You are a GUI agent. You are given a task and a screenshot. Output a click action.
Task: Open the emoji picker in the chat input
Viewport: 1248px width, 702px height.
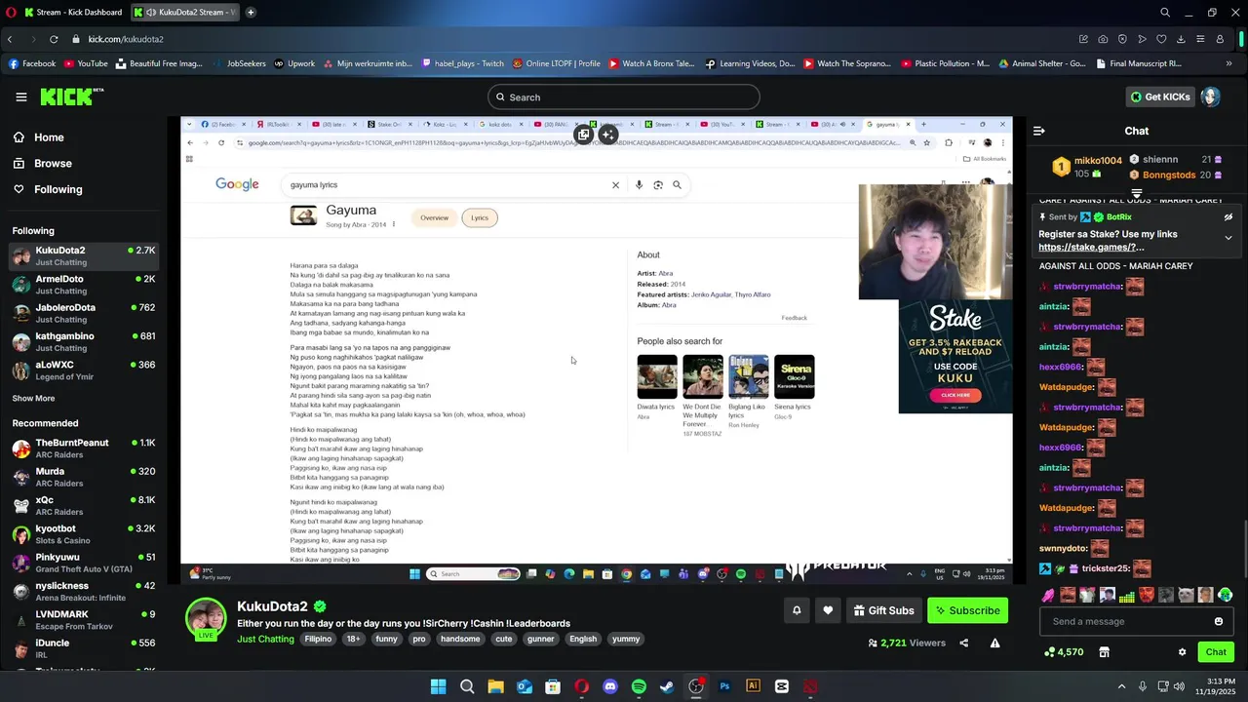click(1218, 621)
